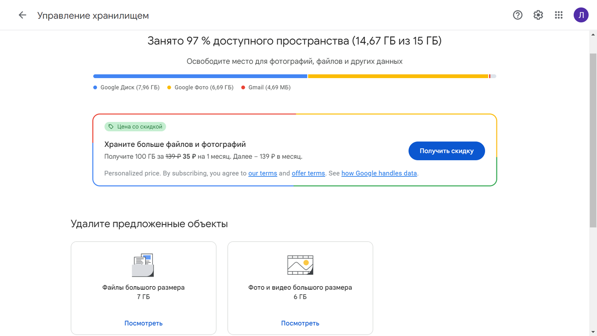Click the Получите 100 ГБ price line
This screenshot has width=597, height=336.
(x=203, y=157)
